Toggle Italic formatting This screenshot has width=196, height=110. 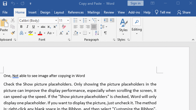pyautogui.click(x=27, y=27)
